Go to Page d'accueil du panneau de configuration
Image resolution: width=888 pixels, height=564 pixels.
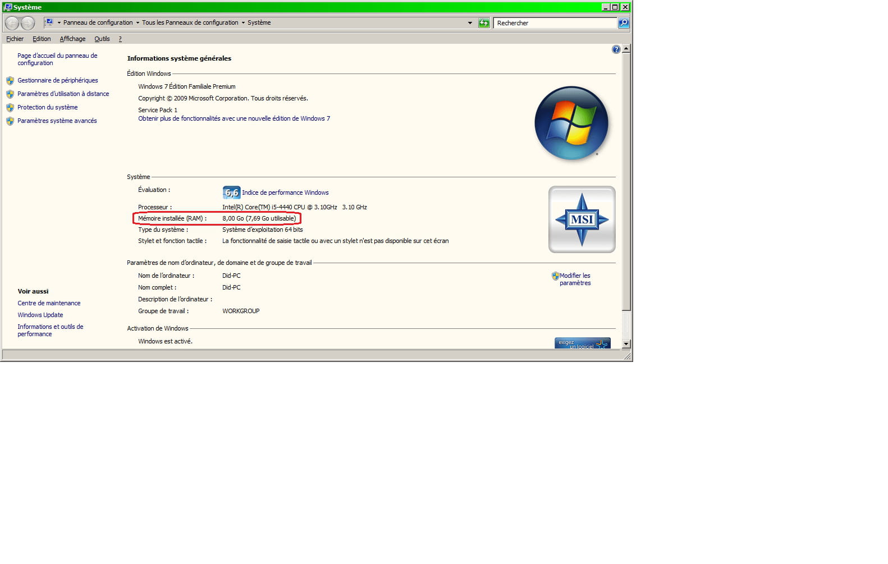pyautogui.click(x=57, y=59)
